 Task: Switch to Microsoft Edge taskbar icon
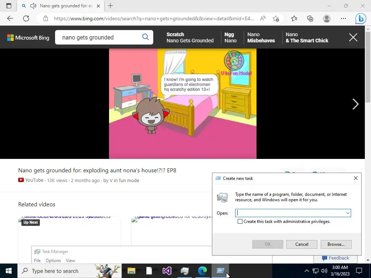[x=202, y=271]
